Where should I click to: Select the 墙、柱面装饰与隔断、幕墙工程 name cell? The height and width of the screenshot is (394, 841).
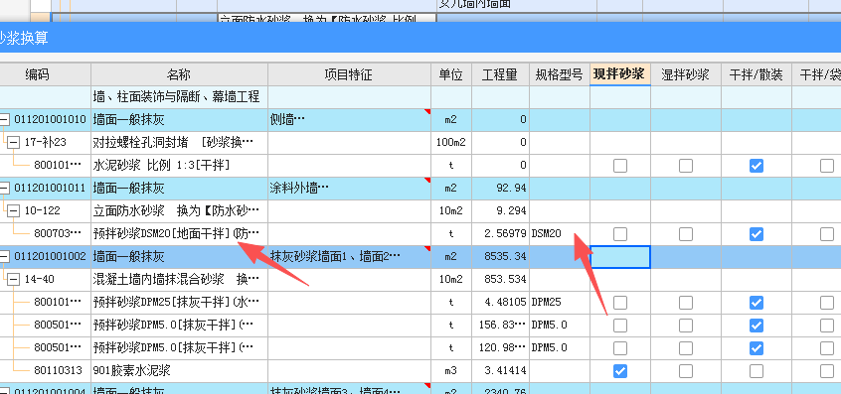point(179,97)
